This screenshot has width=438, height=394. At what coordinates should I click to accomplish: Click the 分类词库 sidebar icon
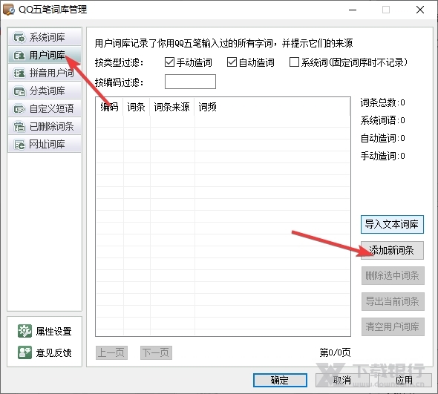(19, 91)
